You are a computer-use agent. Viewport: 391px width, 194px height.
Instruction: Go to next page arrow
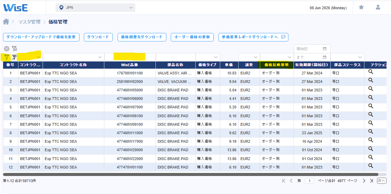(x=364, y=181)
